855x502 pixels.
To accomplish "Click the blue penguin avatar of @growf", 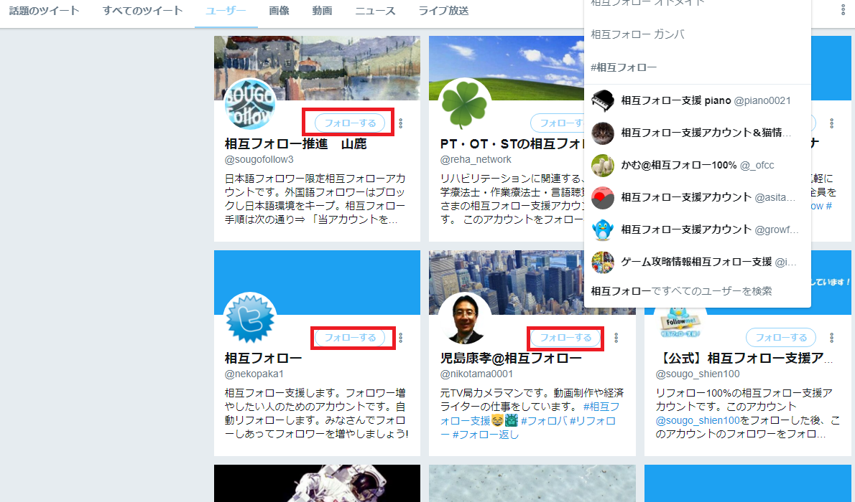I will click(x=603, y=230).
